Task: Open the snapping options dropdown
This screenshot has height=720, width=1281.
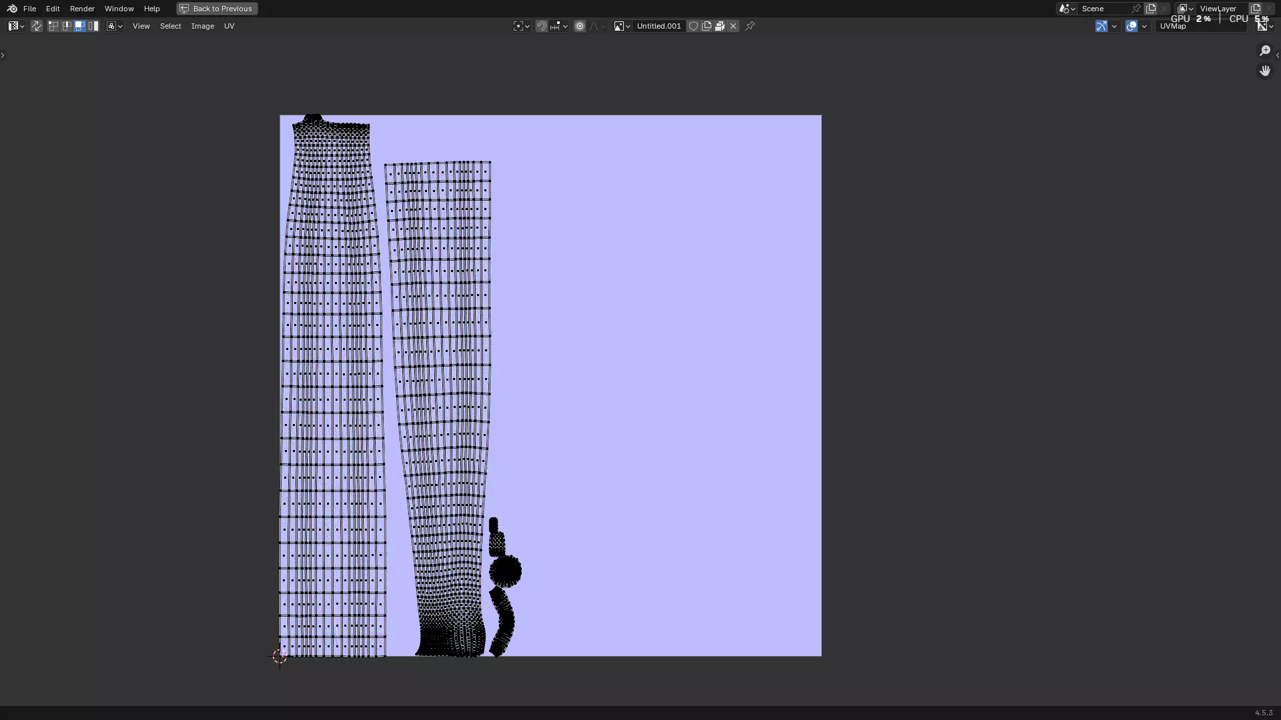Action: pos(558,26)
